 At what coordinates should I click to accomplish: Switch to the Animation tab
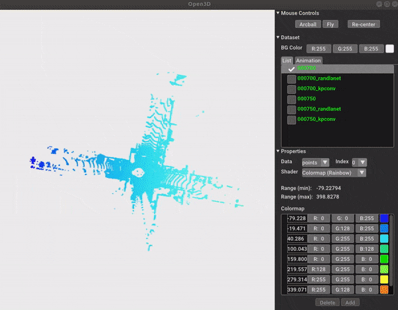(x=308, y=60)
